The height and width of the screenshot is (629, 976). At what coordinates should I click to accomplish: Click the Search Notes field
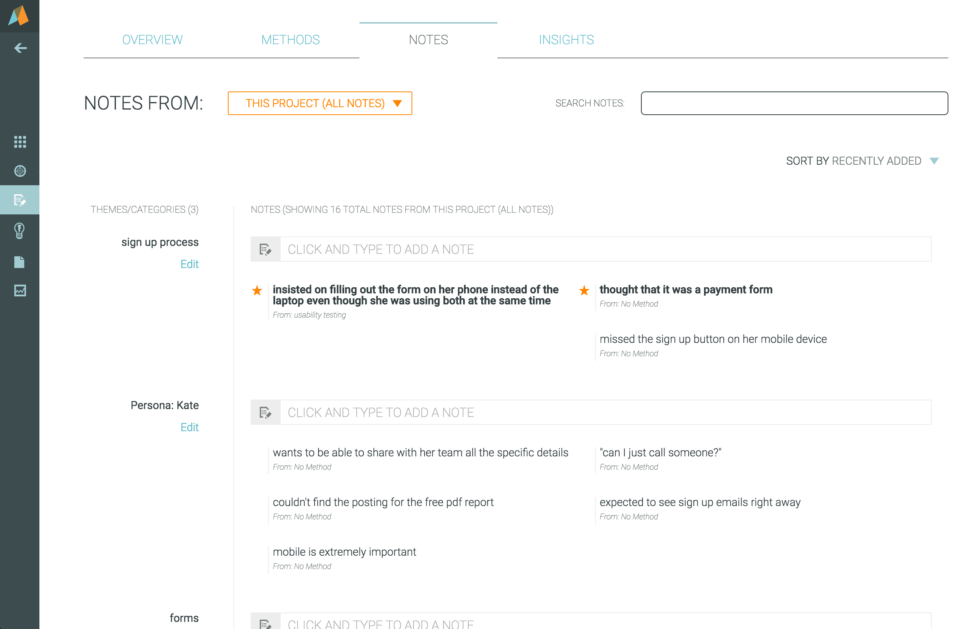pos(794,103)
